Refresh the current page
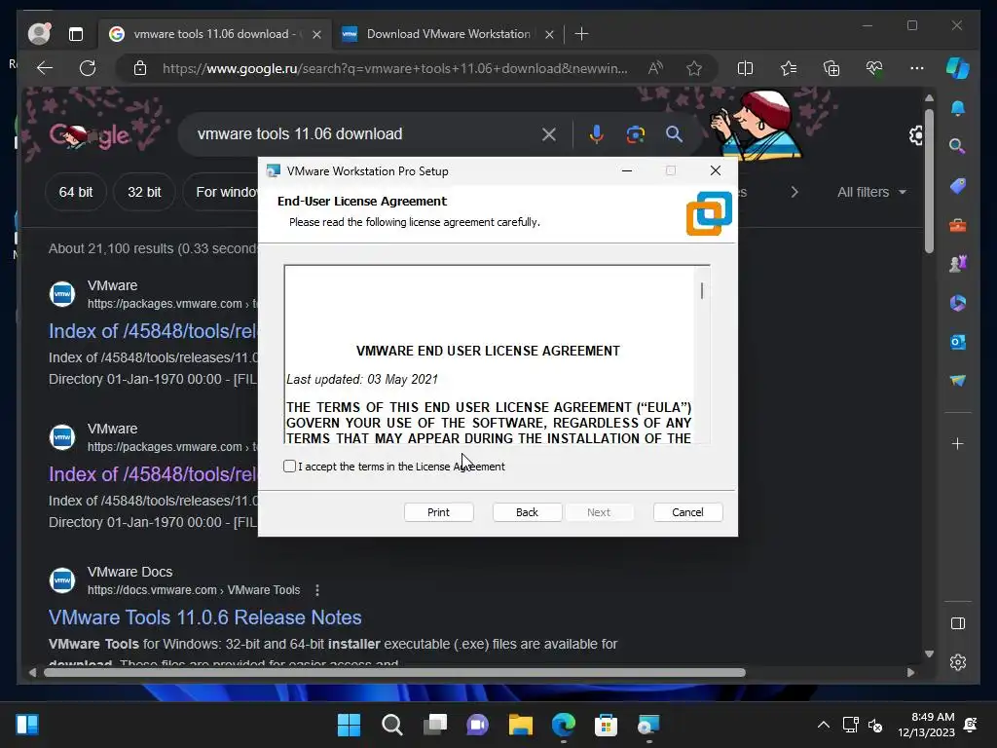 [88, 68]
